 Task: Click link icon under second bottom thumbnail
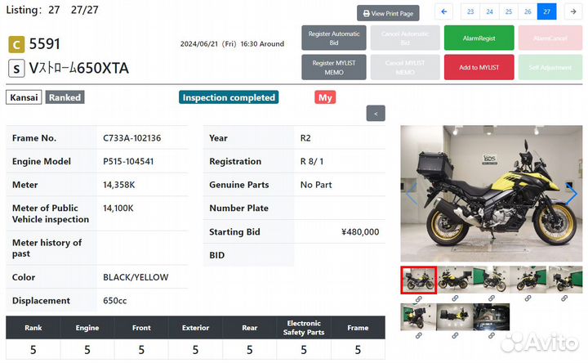tap(455, 335)
